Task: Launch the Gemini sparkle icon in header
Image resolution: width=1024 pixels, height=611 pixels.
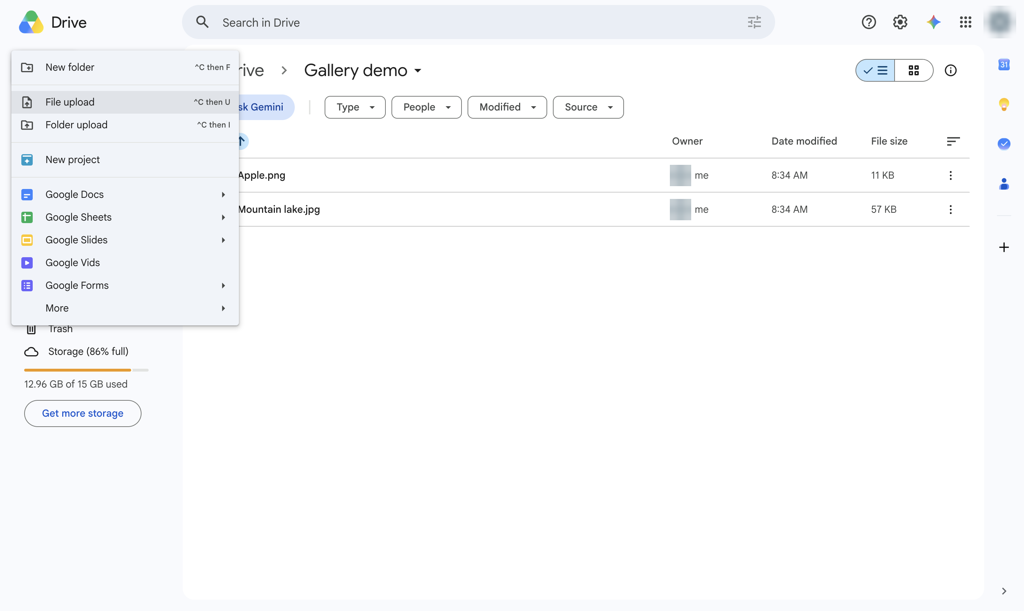Action: (x=933, y=22)
